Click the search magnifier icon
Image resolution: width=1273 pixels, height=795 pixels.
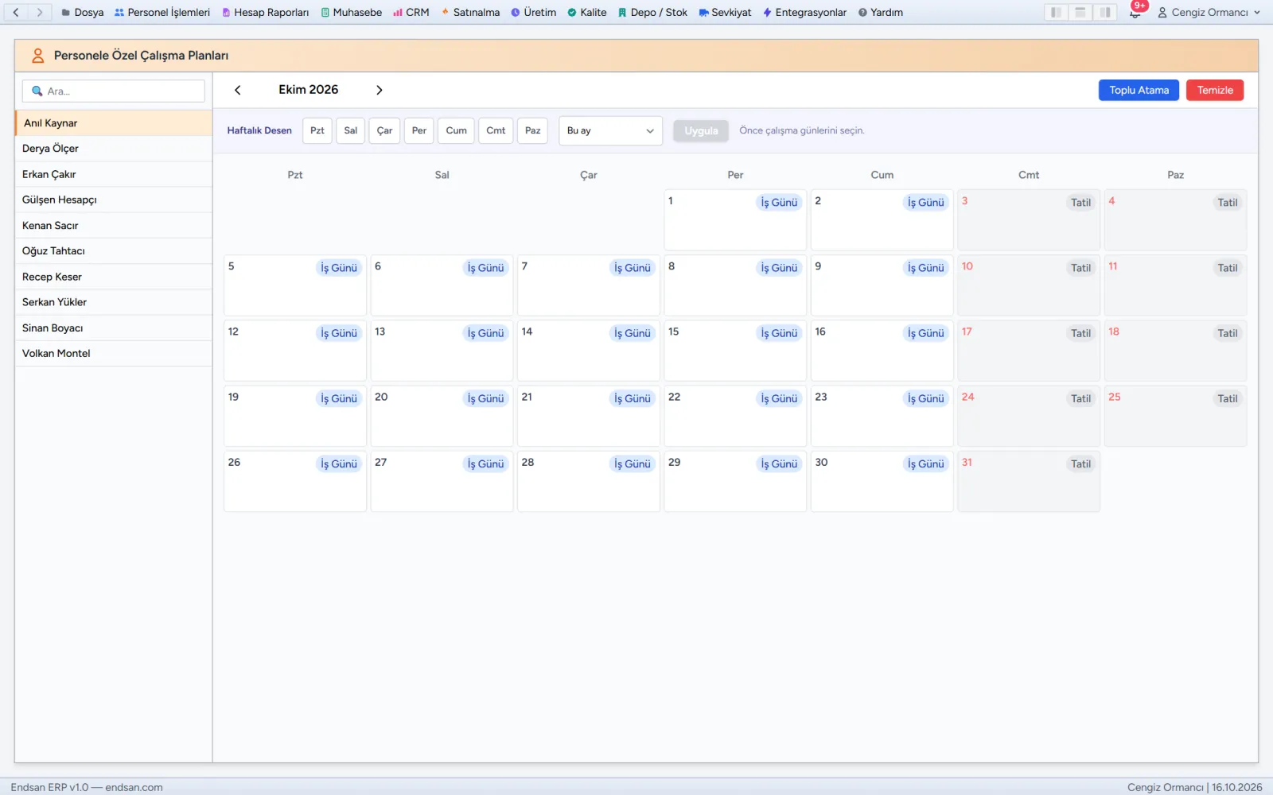tap(37, 91)
